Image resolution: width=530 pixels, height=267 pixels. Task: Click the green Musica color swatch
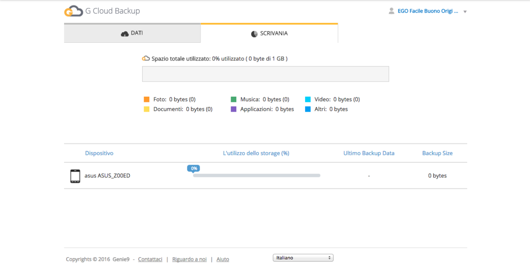tap(234, 99)
